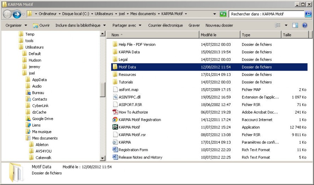The height and width of the screenshot is (185, 314).
Task: Open the Inclure dans la bibliothèque dropdown
Action: click(80, 25)
